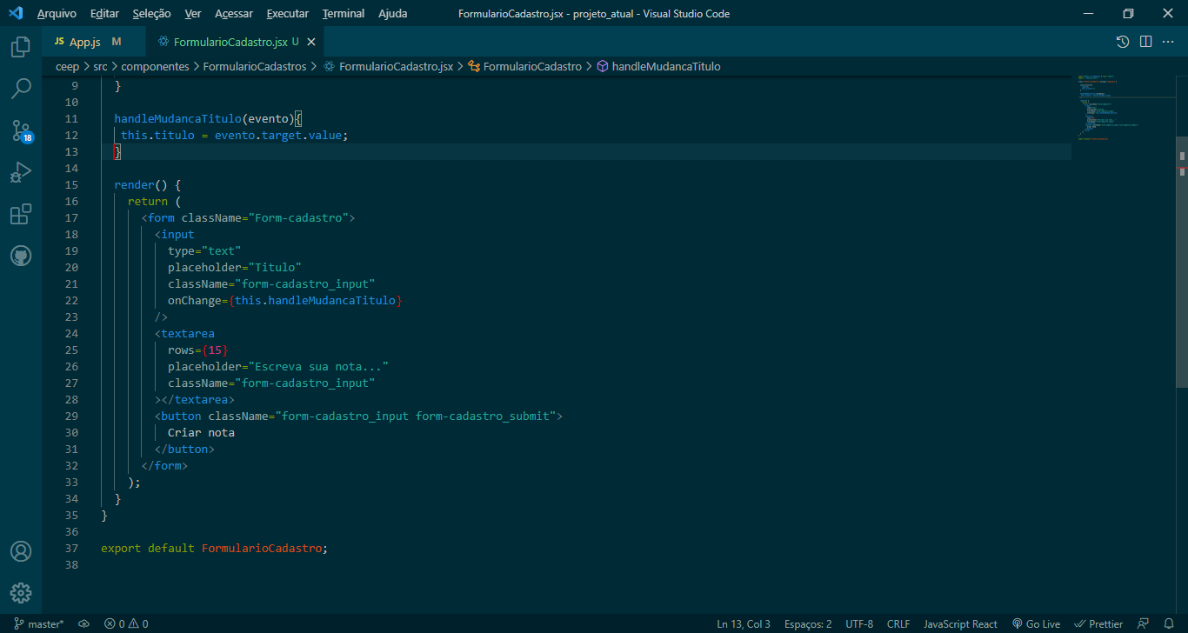Click 'Criar nota' text on line 30
Image resolution: width=1188 pixels, height=633 pixels.
(x=201, y=432)
